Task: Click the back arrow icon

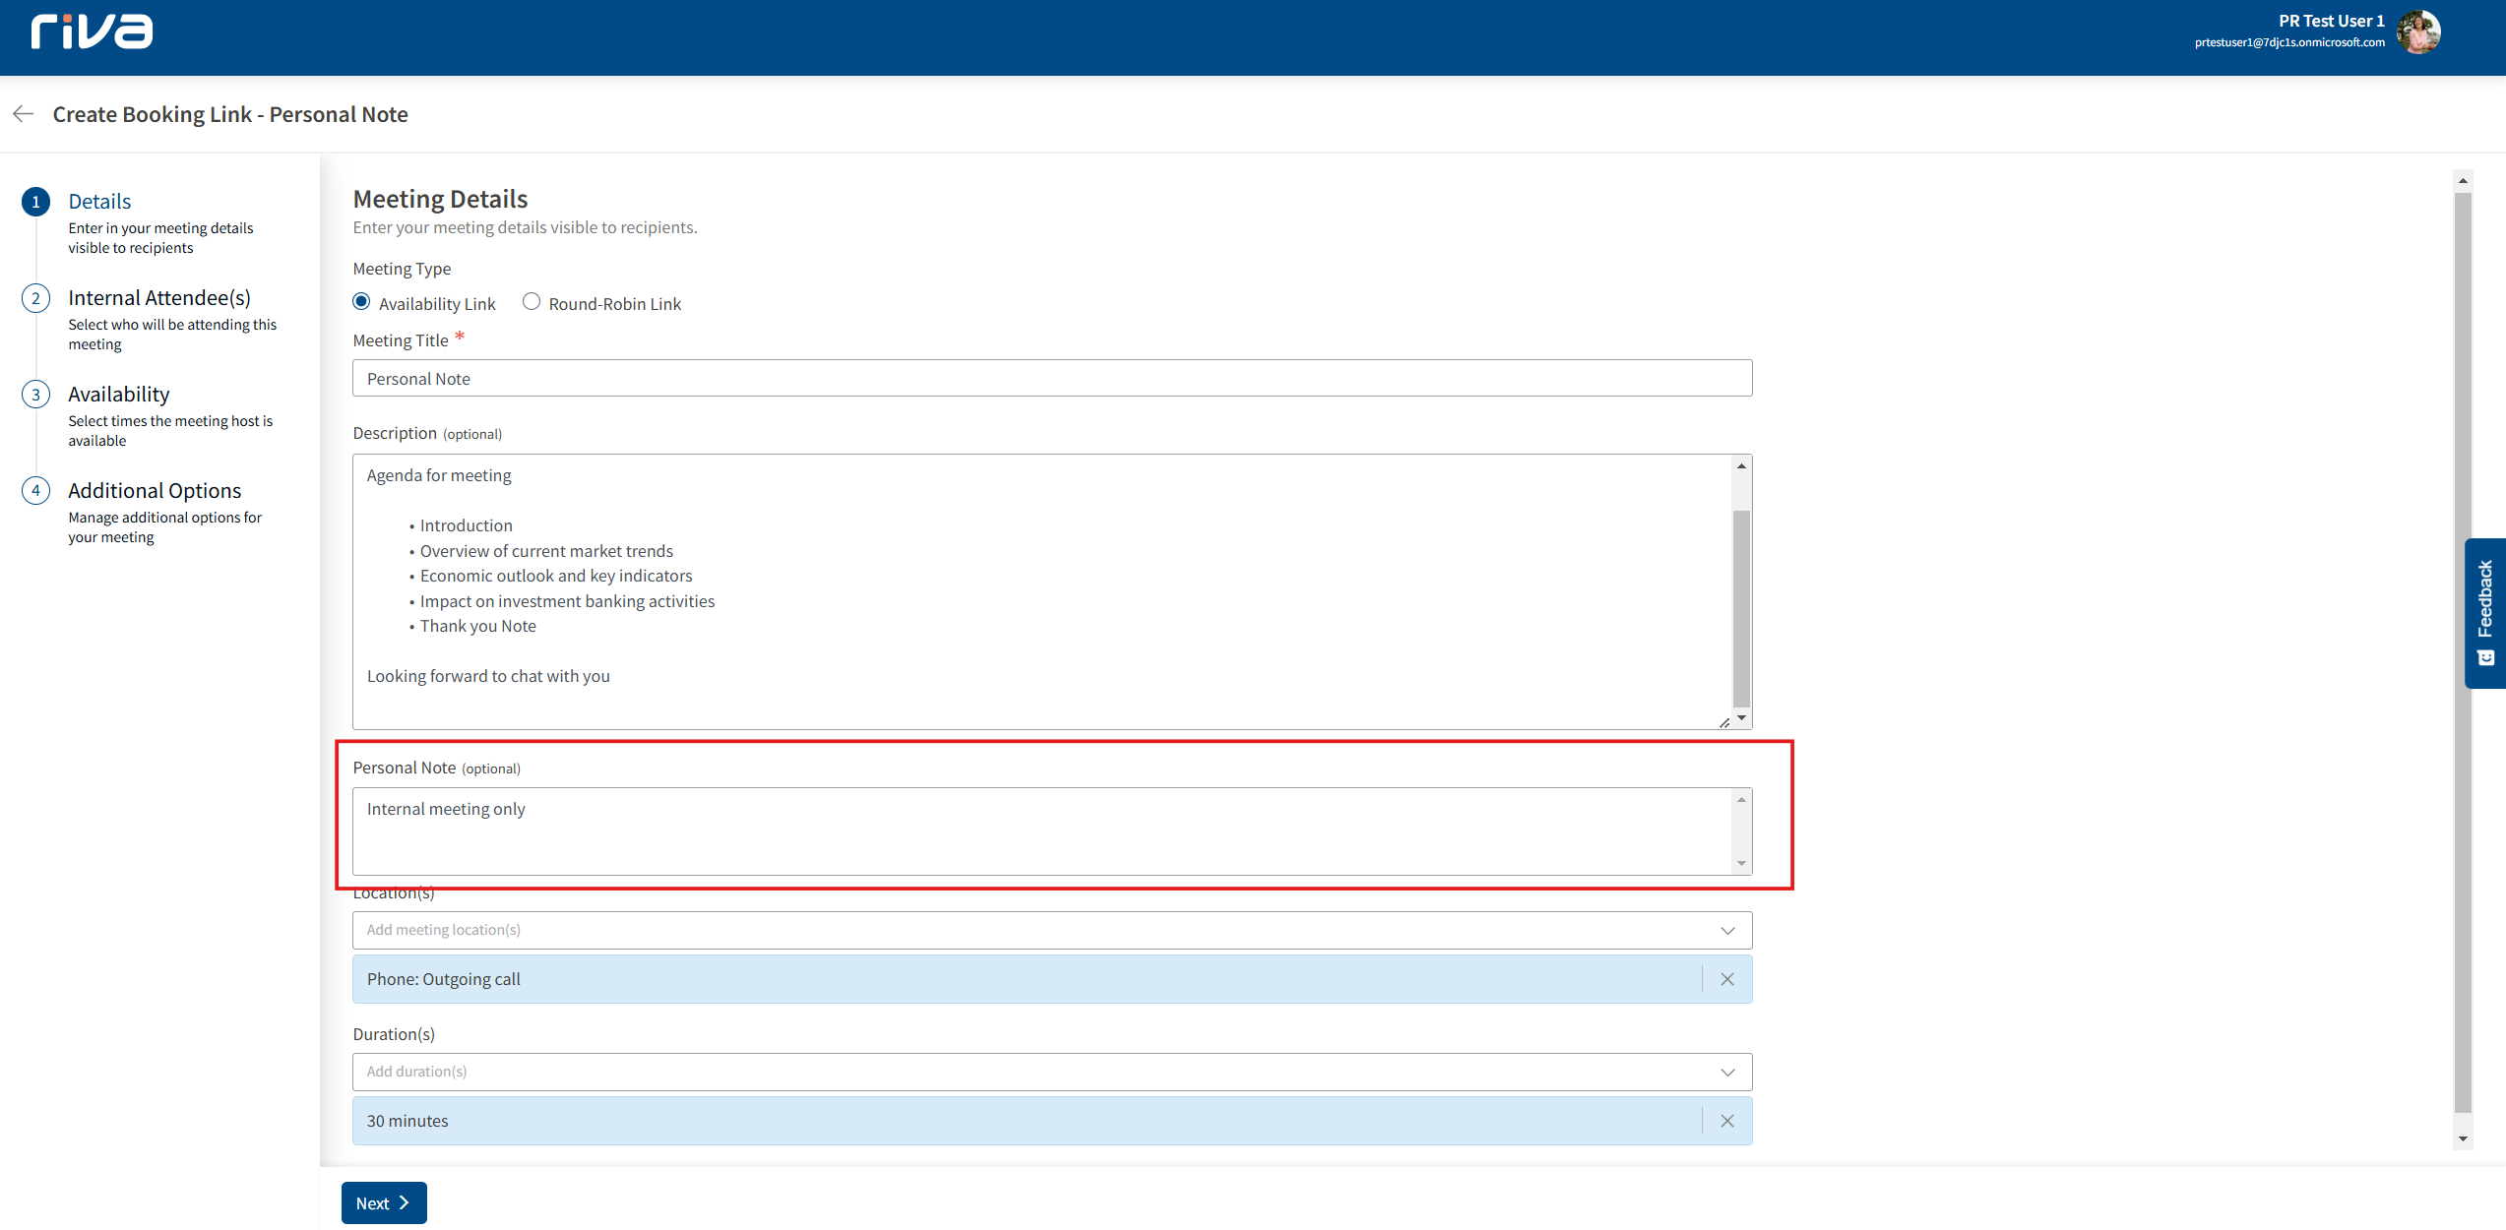Action: coord(24,114)
